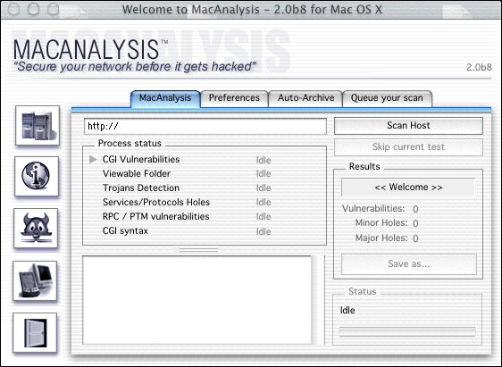The width and height of the screenshot is (502, 367).
Task: Open the globe info sidebar icon
Action: click(37, 176)
